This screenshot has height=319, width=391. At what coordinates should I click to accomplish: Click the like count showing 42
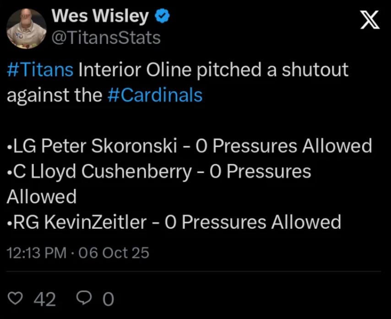(44, 299)
